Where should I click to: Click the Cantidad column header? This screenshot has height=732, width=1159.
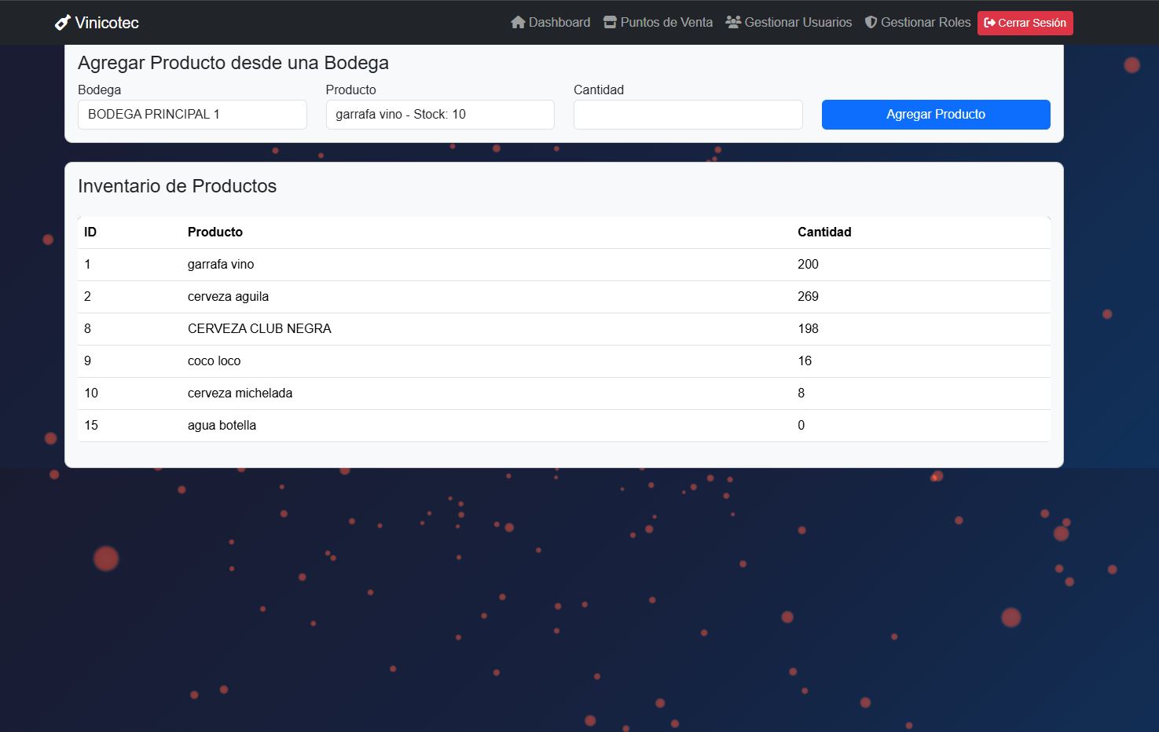[824, 232]
